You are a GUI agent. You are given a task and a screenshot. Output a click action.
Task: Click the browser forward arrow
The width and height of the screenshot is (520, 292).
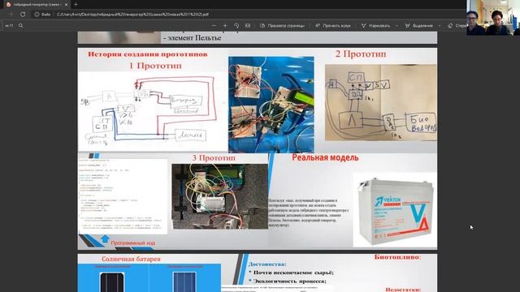(x=11, y=15)
